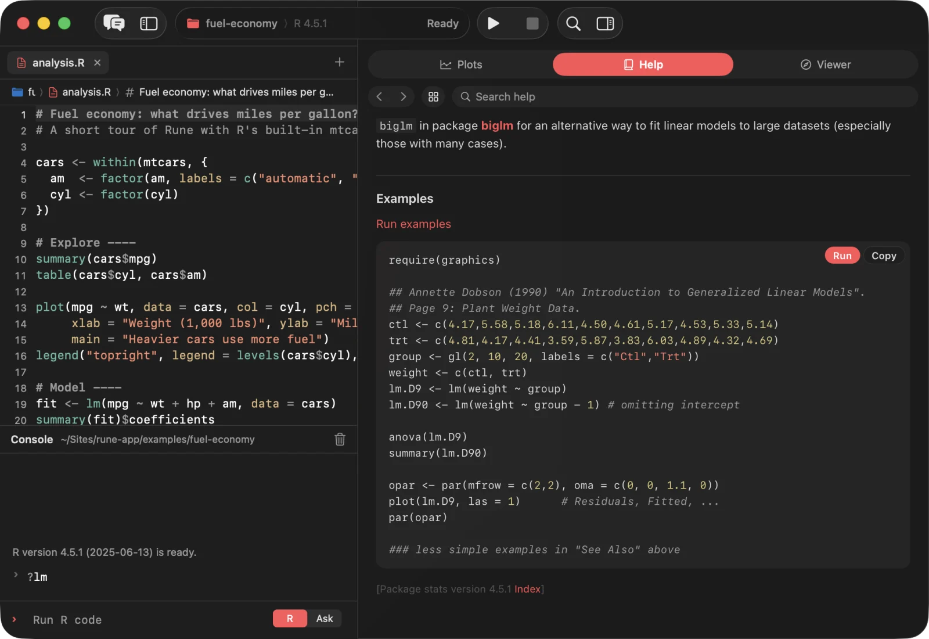The image size is (929, 639).
Task: Click the search magnifier in help field
Action: pyautogui.click(x=465, y=96)
